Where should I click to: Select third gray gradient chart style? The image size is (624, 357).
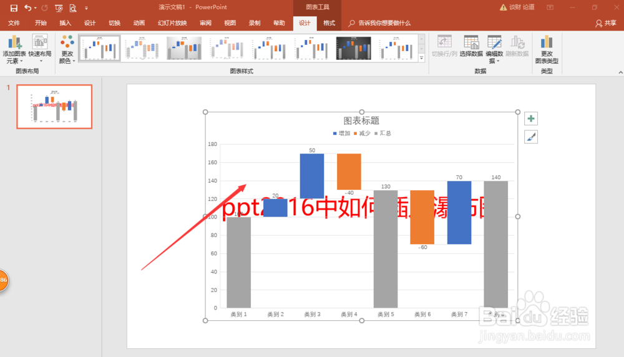[x=184, y=48]
